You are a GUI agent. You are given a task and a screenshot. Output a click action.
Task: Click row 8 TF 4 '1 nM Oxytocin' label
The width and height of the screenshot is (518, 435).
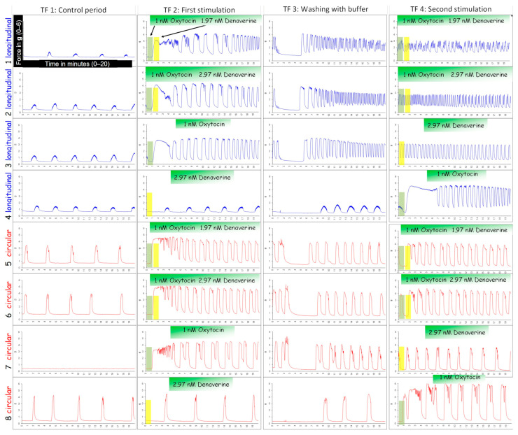(x=460, y=377)
